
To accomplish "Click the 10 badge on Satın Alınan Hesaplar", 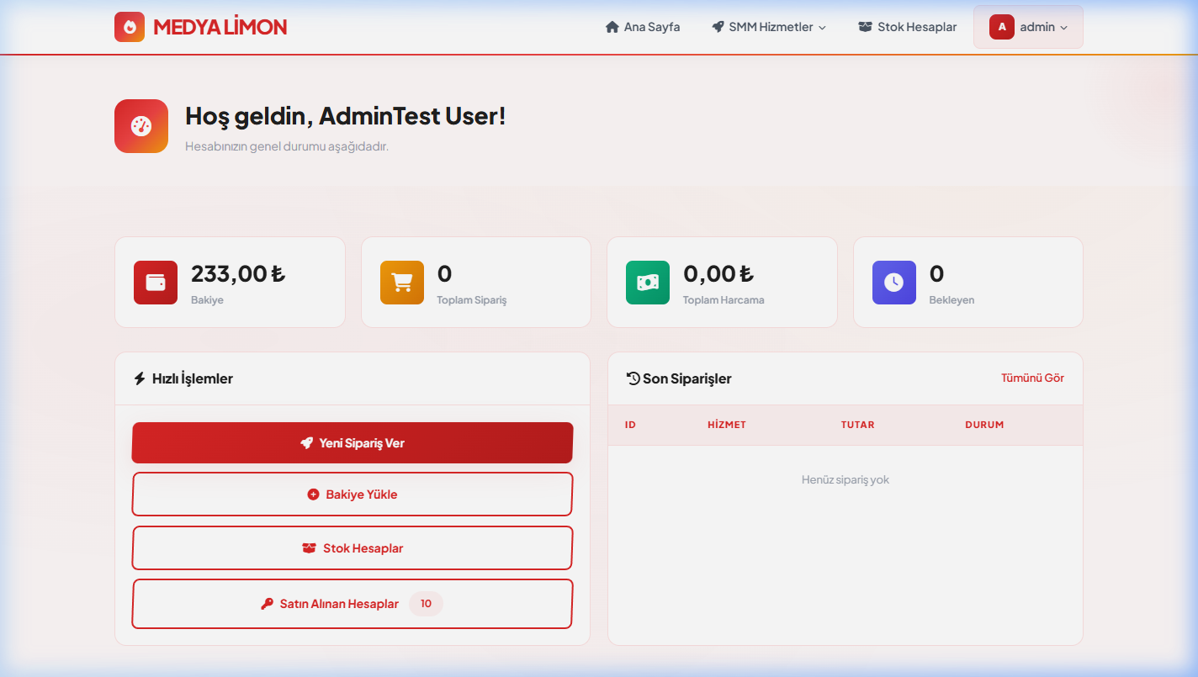I will [426, 603].
